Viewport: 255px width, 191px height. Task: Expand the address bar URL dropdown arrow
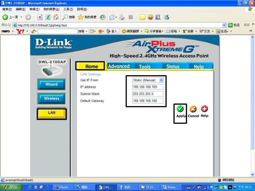click(x=224, y=25)
